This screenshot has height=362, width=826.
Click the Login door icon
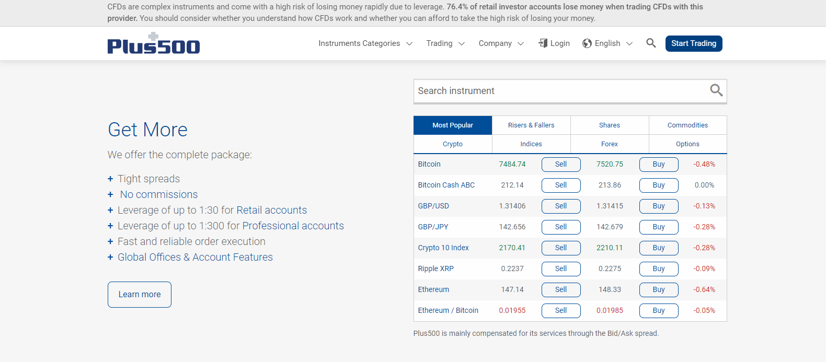click(x=543, y=43)
